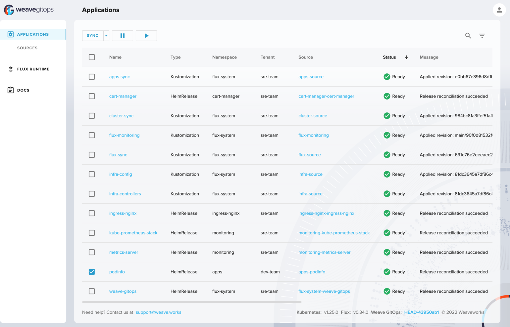
Task: Open Docs in sidebar
Action: [23, 90]
